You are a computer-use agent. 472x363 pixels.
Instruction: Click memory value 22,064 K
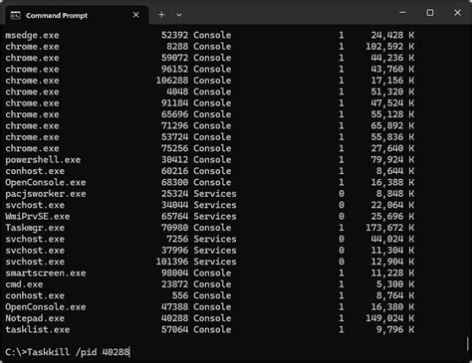pos(392,205)
